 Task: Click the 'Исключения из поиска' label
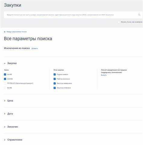(17, 48)
